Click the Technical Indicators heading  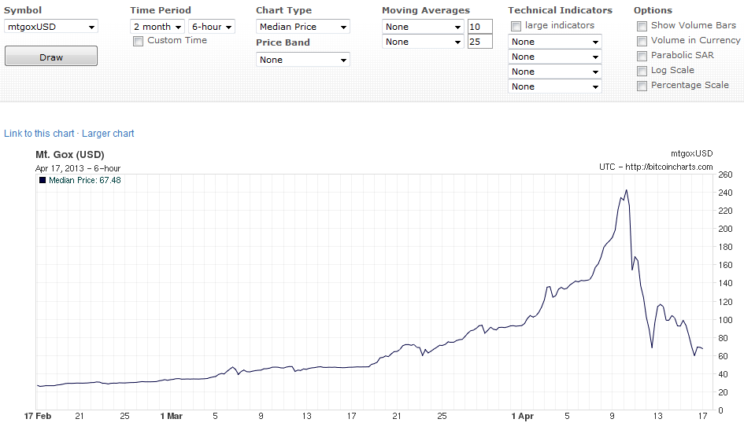tap(560, 10)
